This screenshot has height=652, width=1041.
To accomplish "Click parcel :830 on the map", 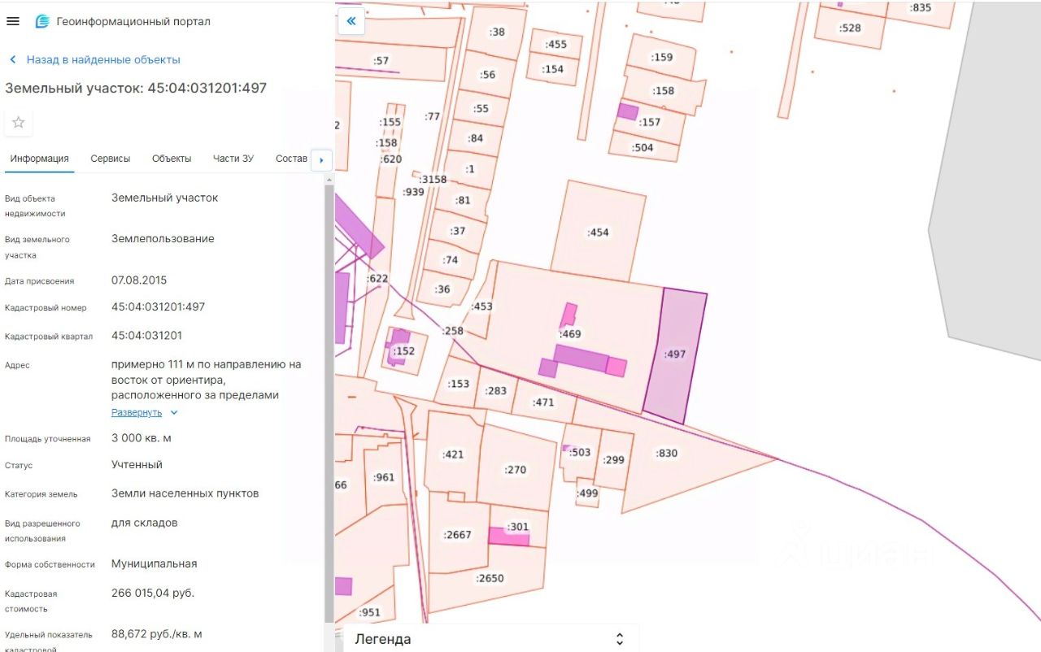I will coord(666,453).
